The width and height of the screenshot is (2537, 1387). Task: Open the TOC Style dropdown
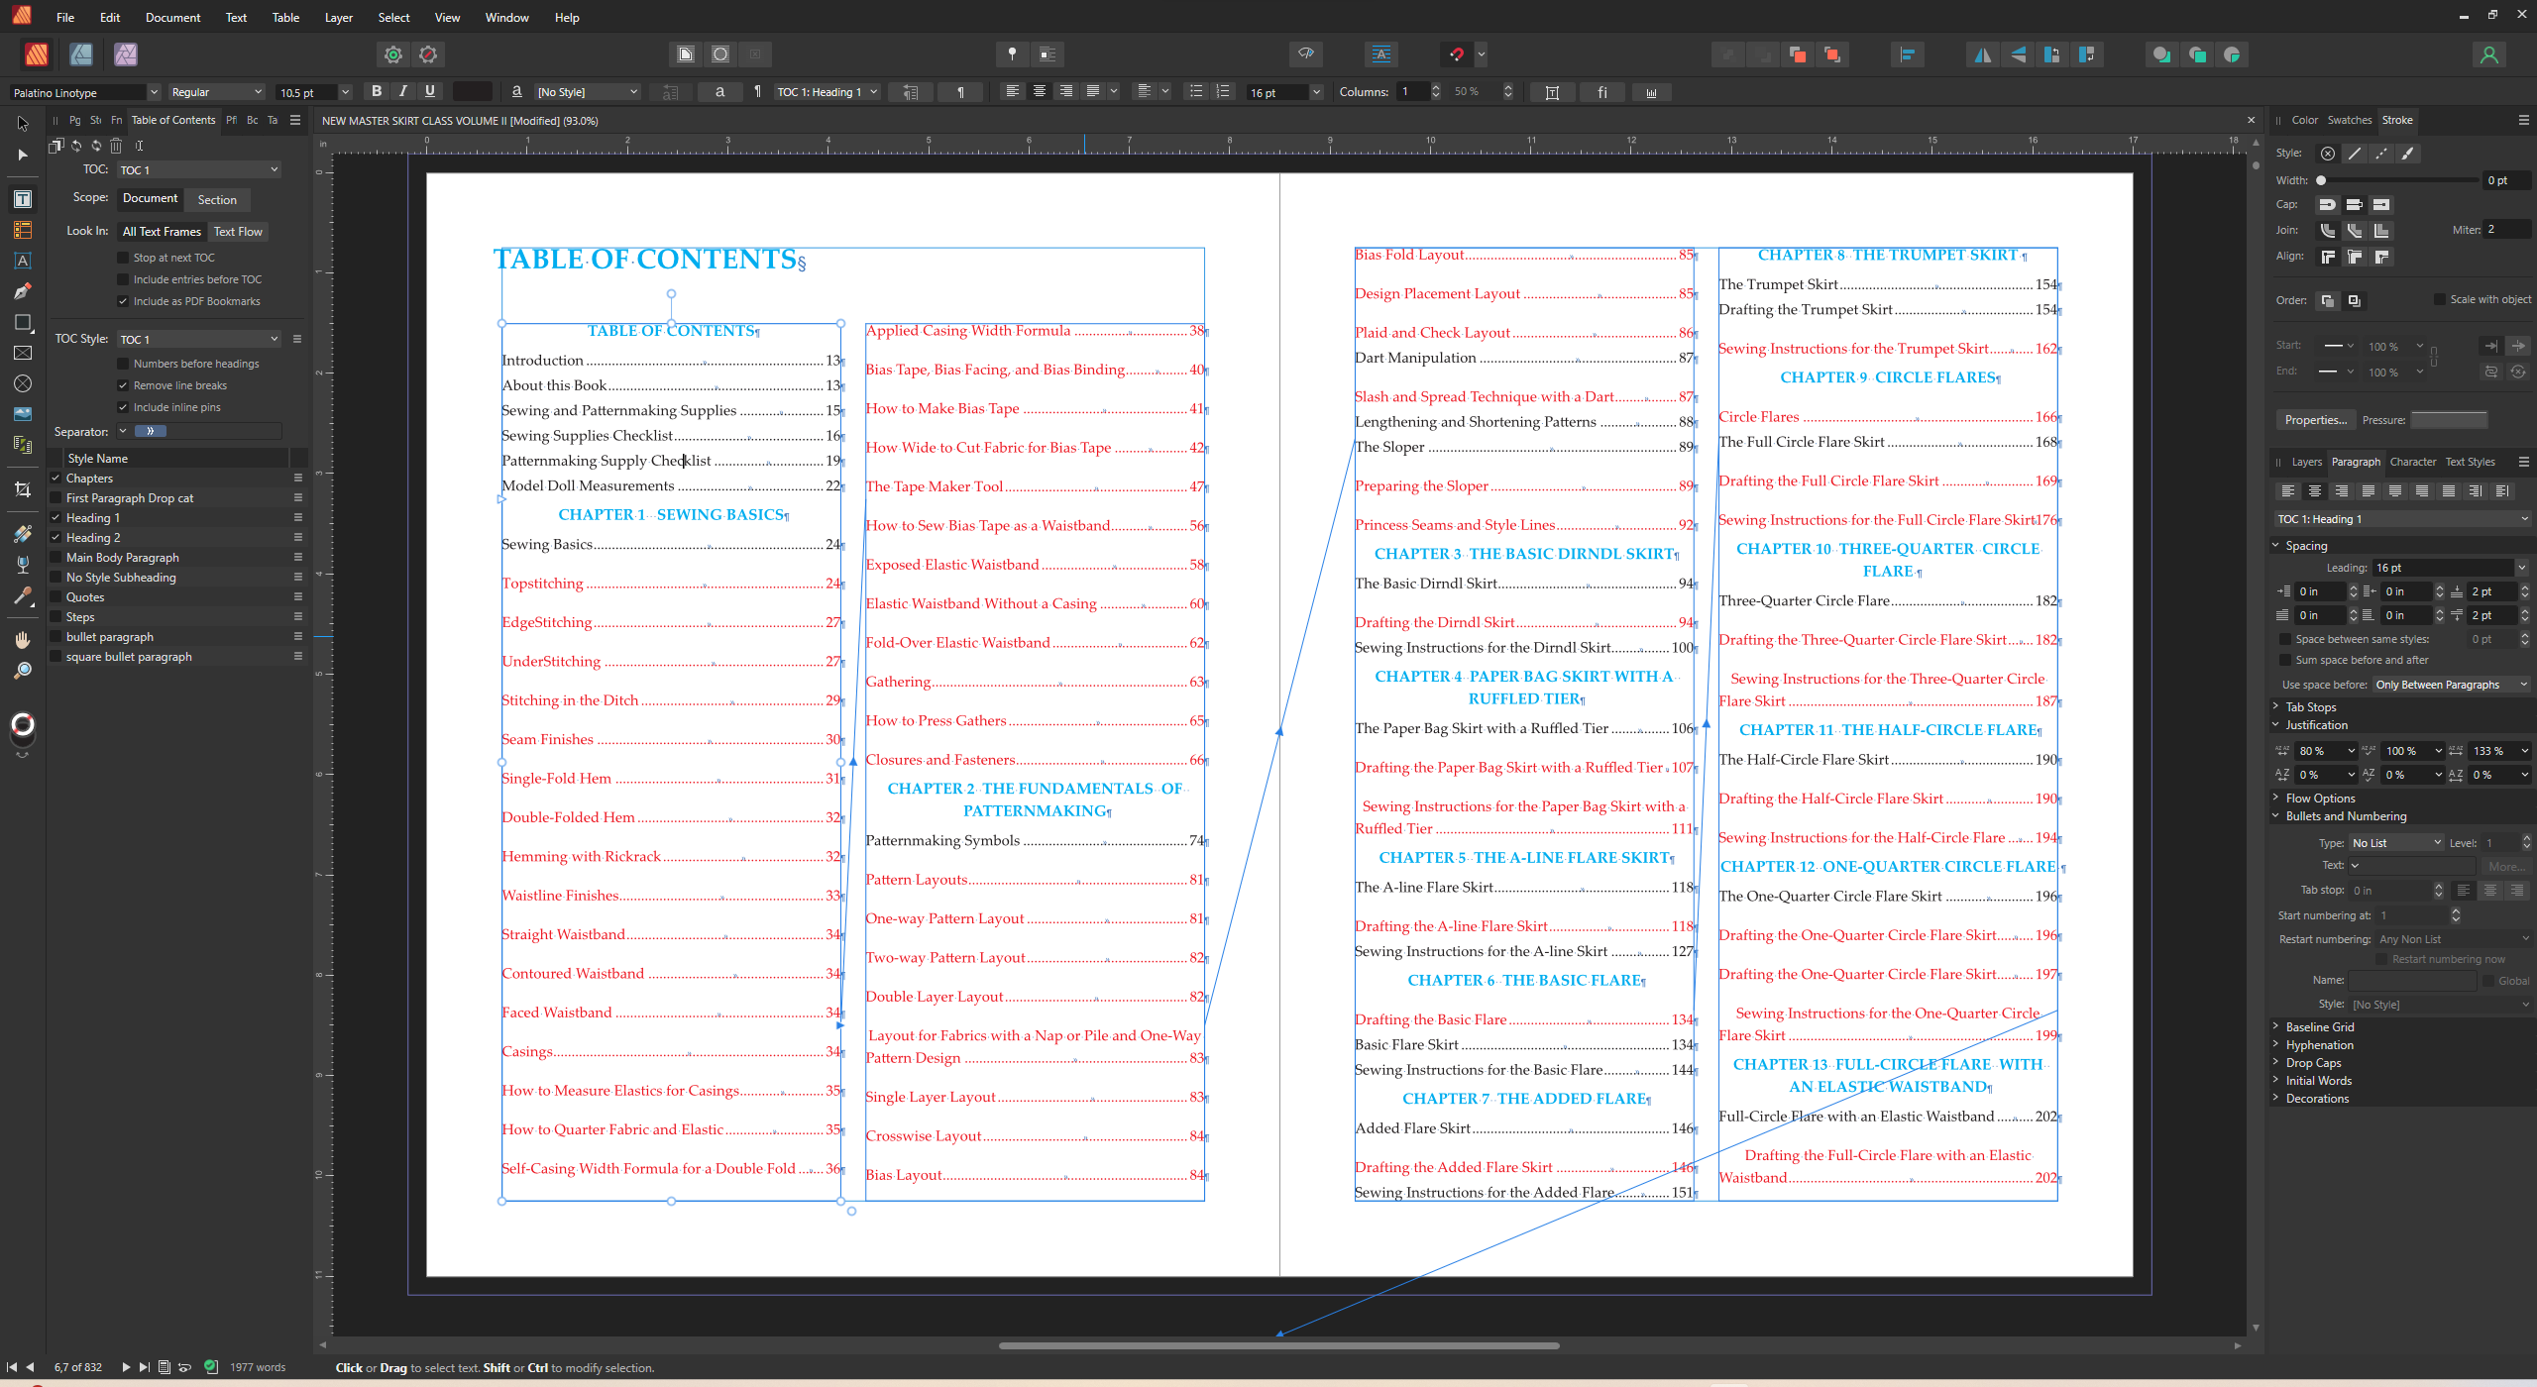tap(198, 339)
